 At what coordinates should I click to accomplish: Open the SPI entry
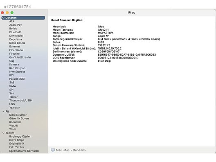(11, 90)
